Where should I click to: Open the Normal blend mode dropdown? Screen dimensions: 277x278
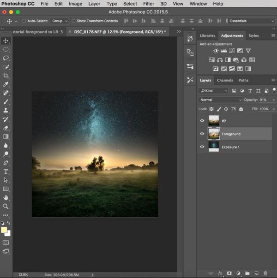221,100
